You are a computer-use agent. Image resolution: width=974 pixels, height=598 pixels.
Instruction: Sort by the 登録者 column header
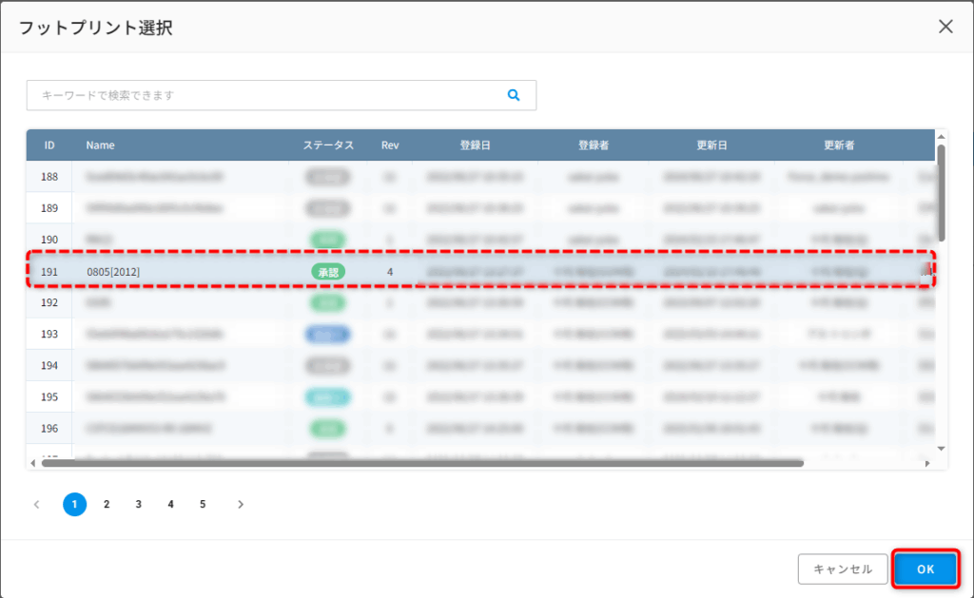coord(594,145)
